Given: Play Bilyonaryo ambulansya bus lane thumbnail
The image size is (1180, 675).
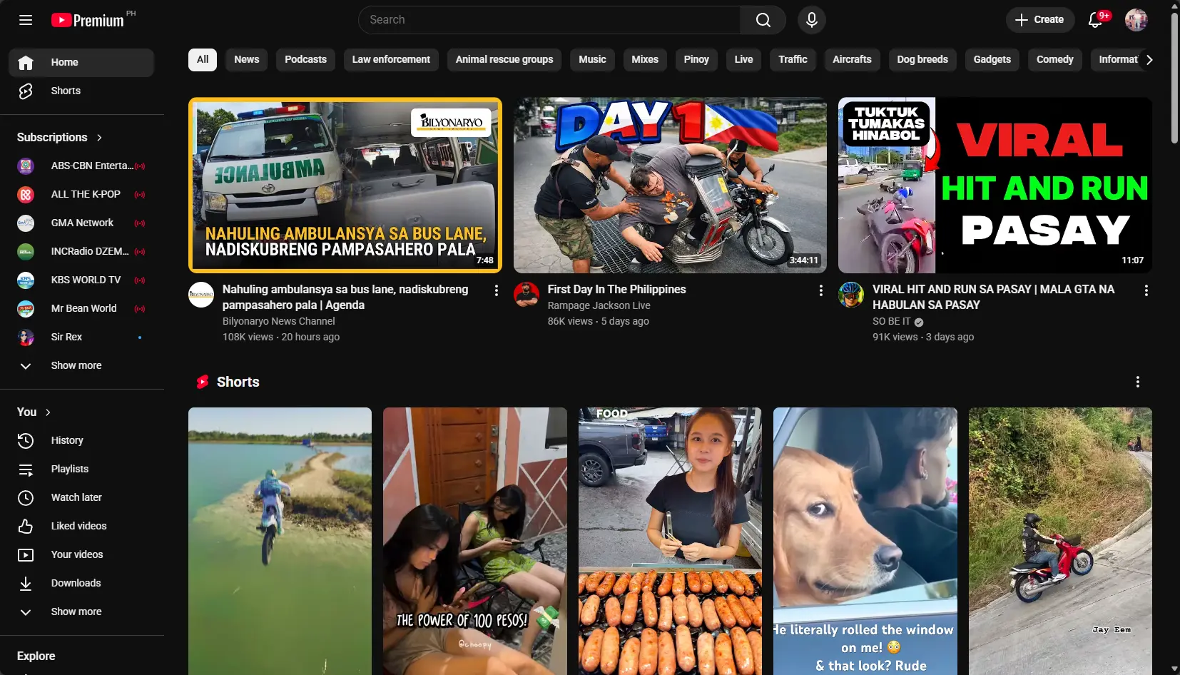Looking at the screenshot, I should click(x=345, y=186).
